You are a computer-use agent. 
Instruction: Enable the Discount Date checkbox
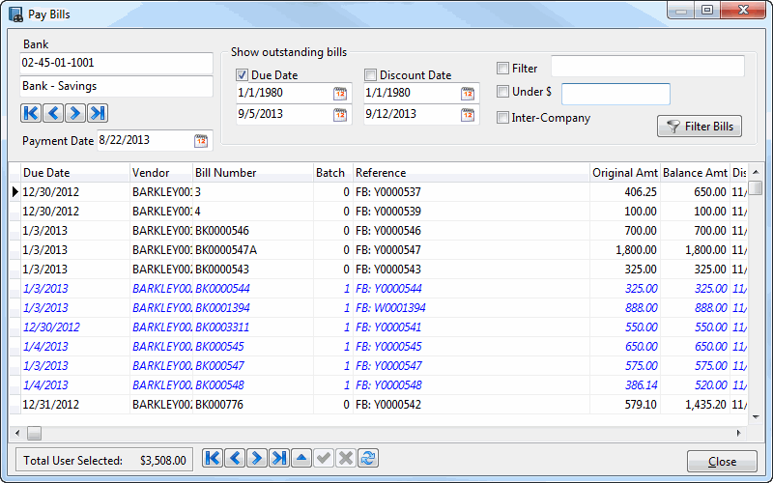pos(370,75)
